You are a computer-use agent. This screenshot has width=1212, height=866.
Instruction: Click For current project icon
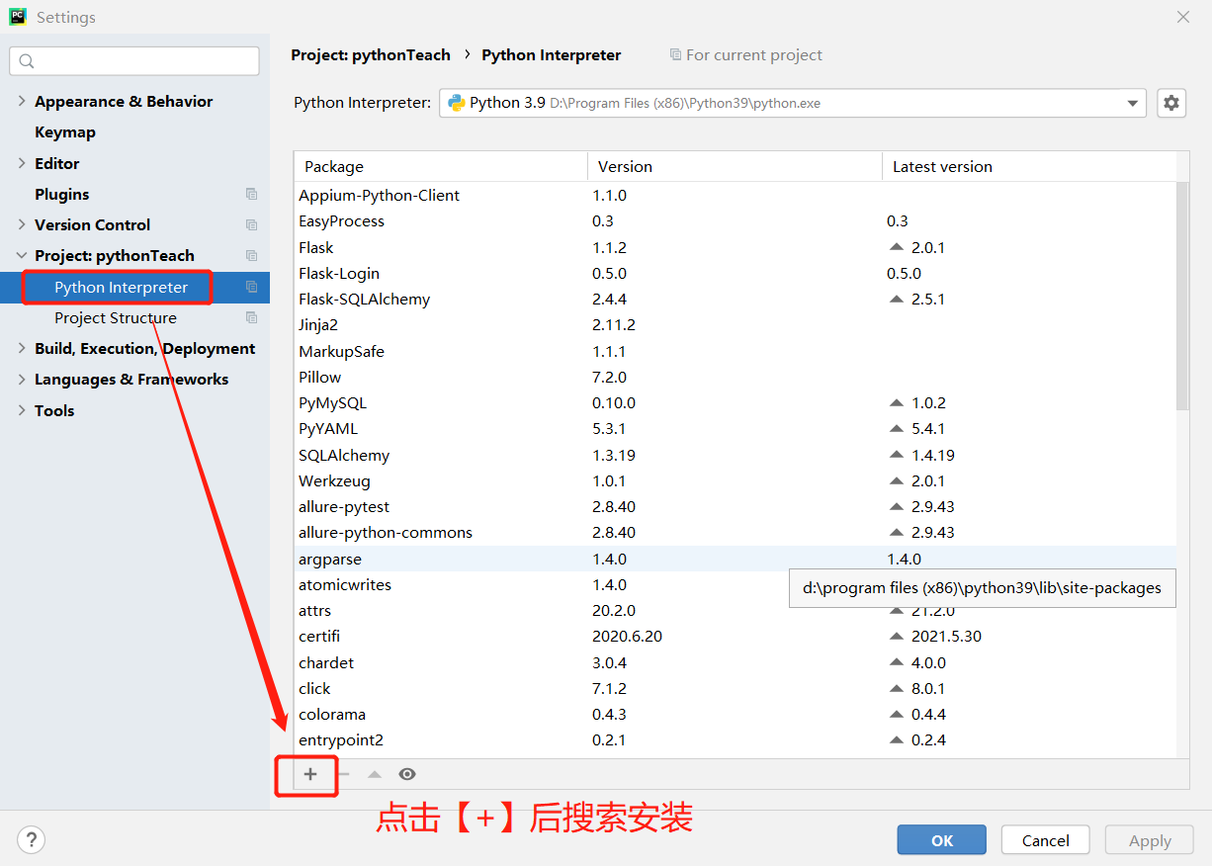675,54
